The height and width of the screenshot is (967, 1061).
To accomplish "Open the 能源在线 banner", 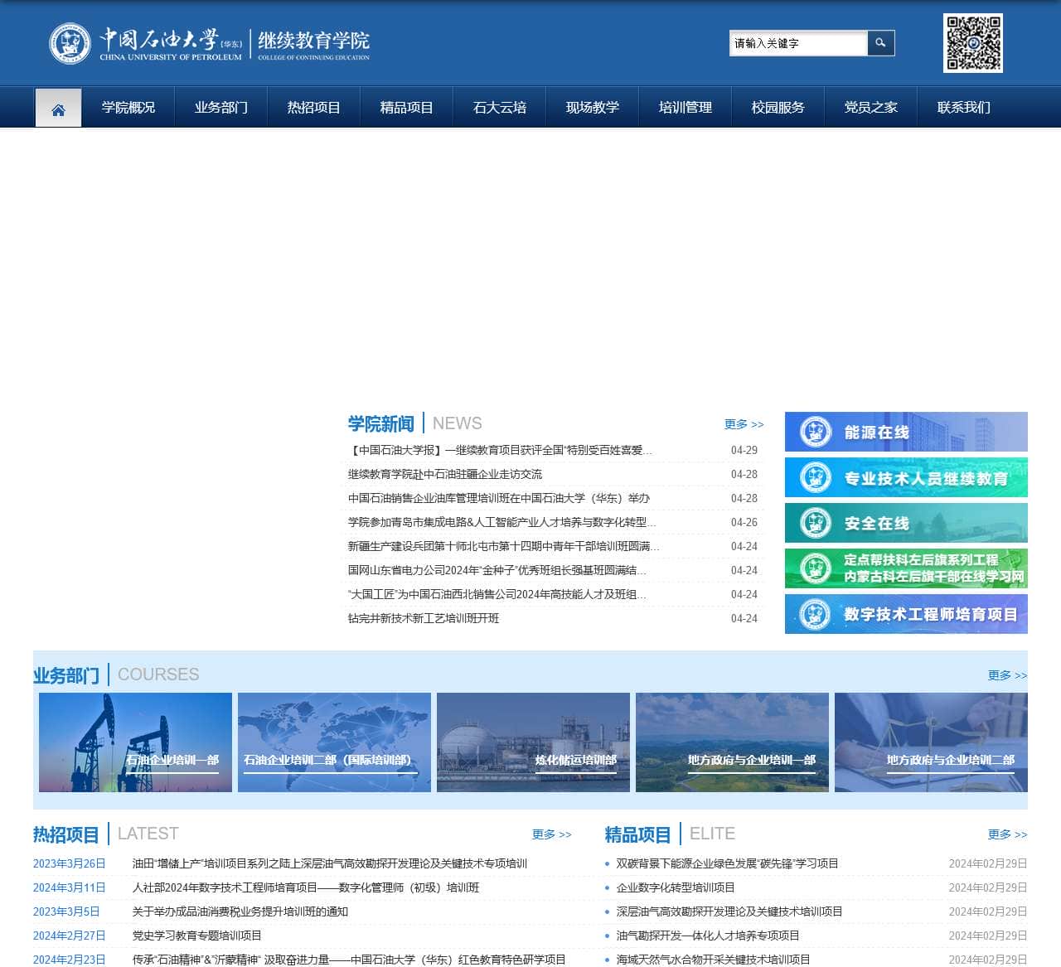I will click(x=906, y=432).
